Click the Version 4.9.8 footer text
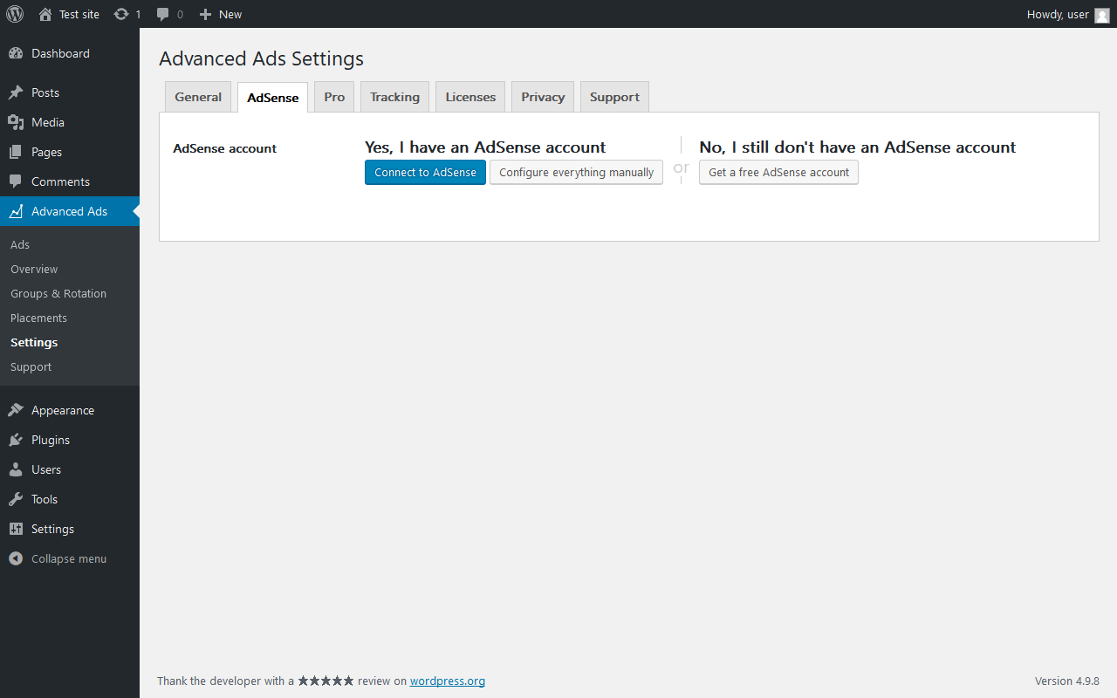 click(1066, 681)
